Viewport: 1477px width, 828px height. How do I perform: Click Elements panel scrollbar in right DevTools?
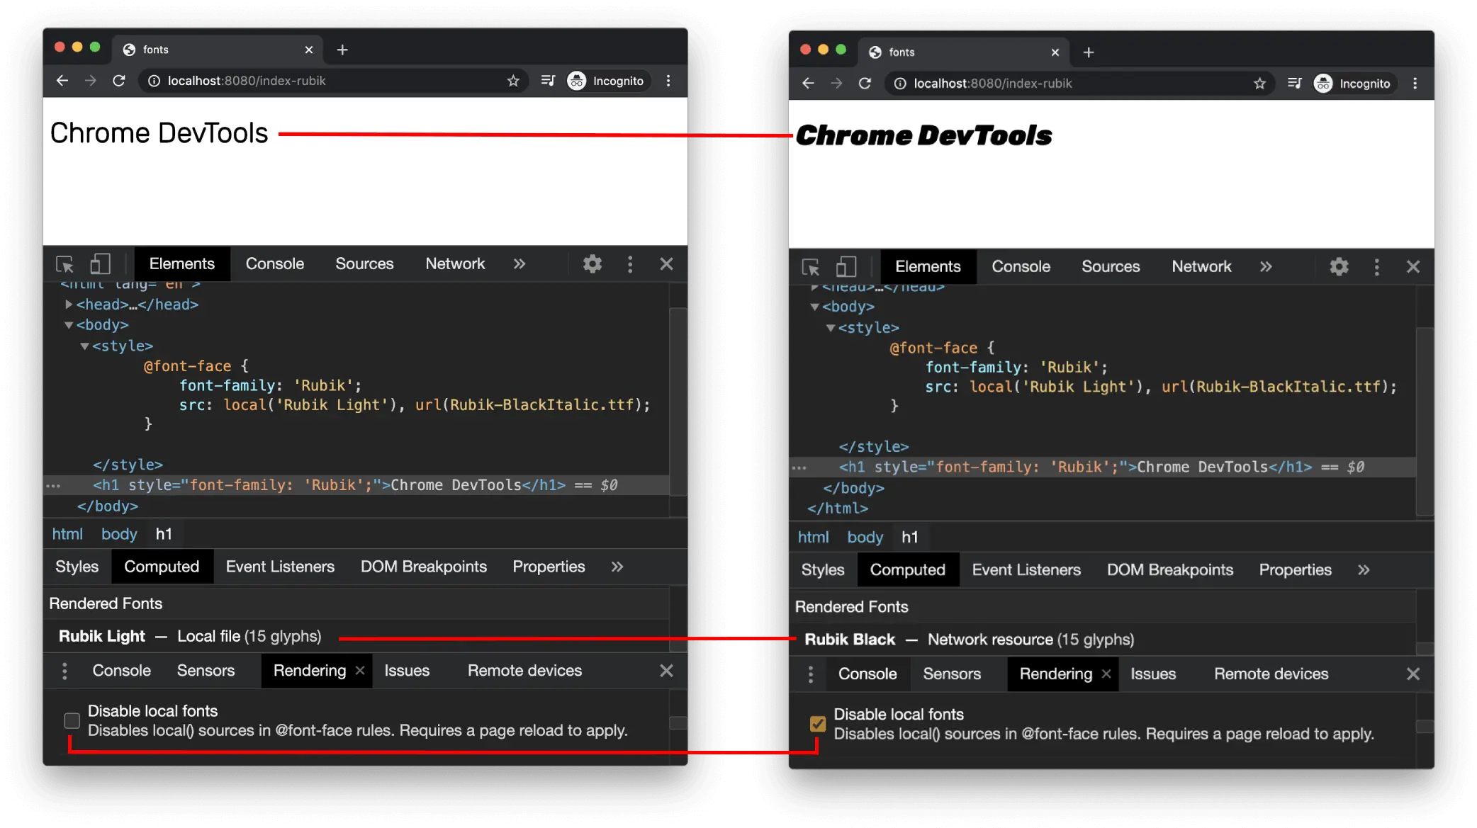tap(1425, 421)
